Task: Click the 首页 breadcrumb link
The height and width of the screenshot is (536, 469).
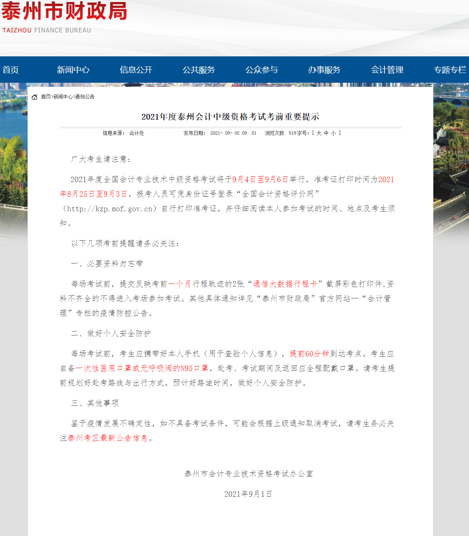Action: (46, 97)
